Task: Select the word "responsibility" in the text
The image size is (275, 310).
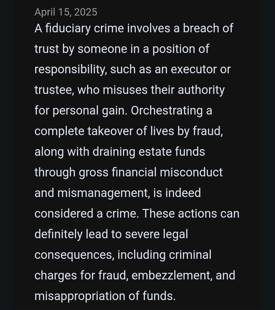Action: click(70, 69)
